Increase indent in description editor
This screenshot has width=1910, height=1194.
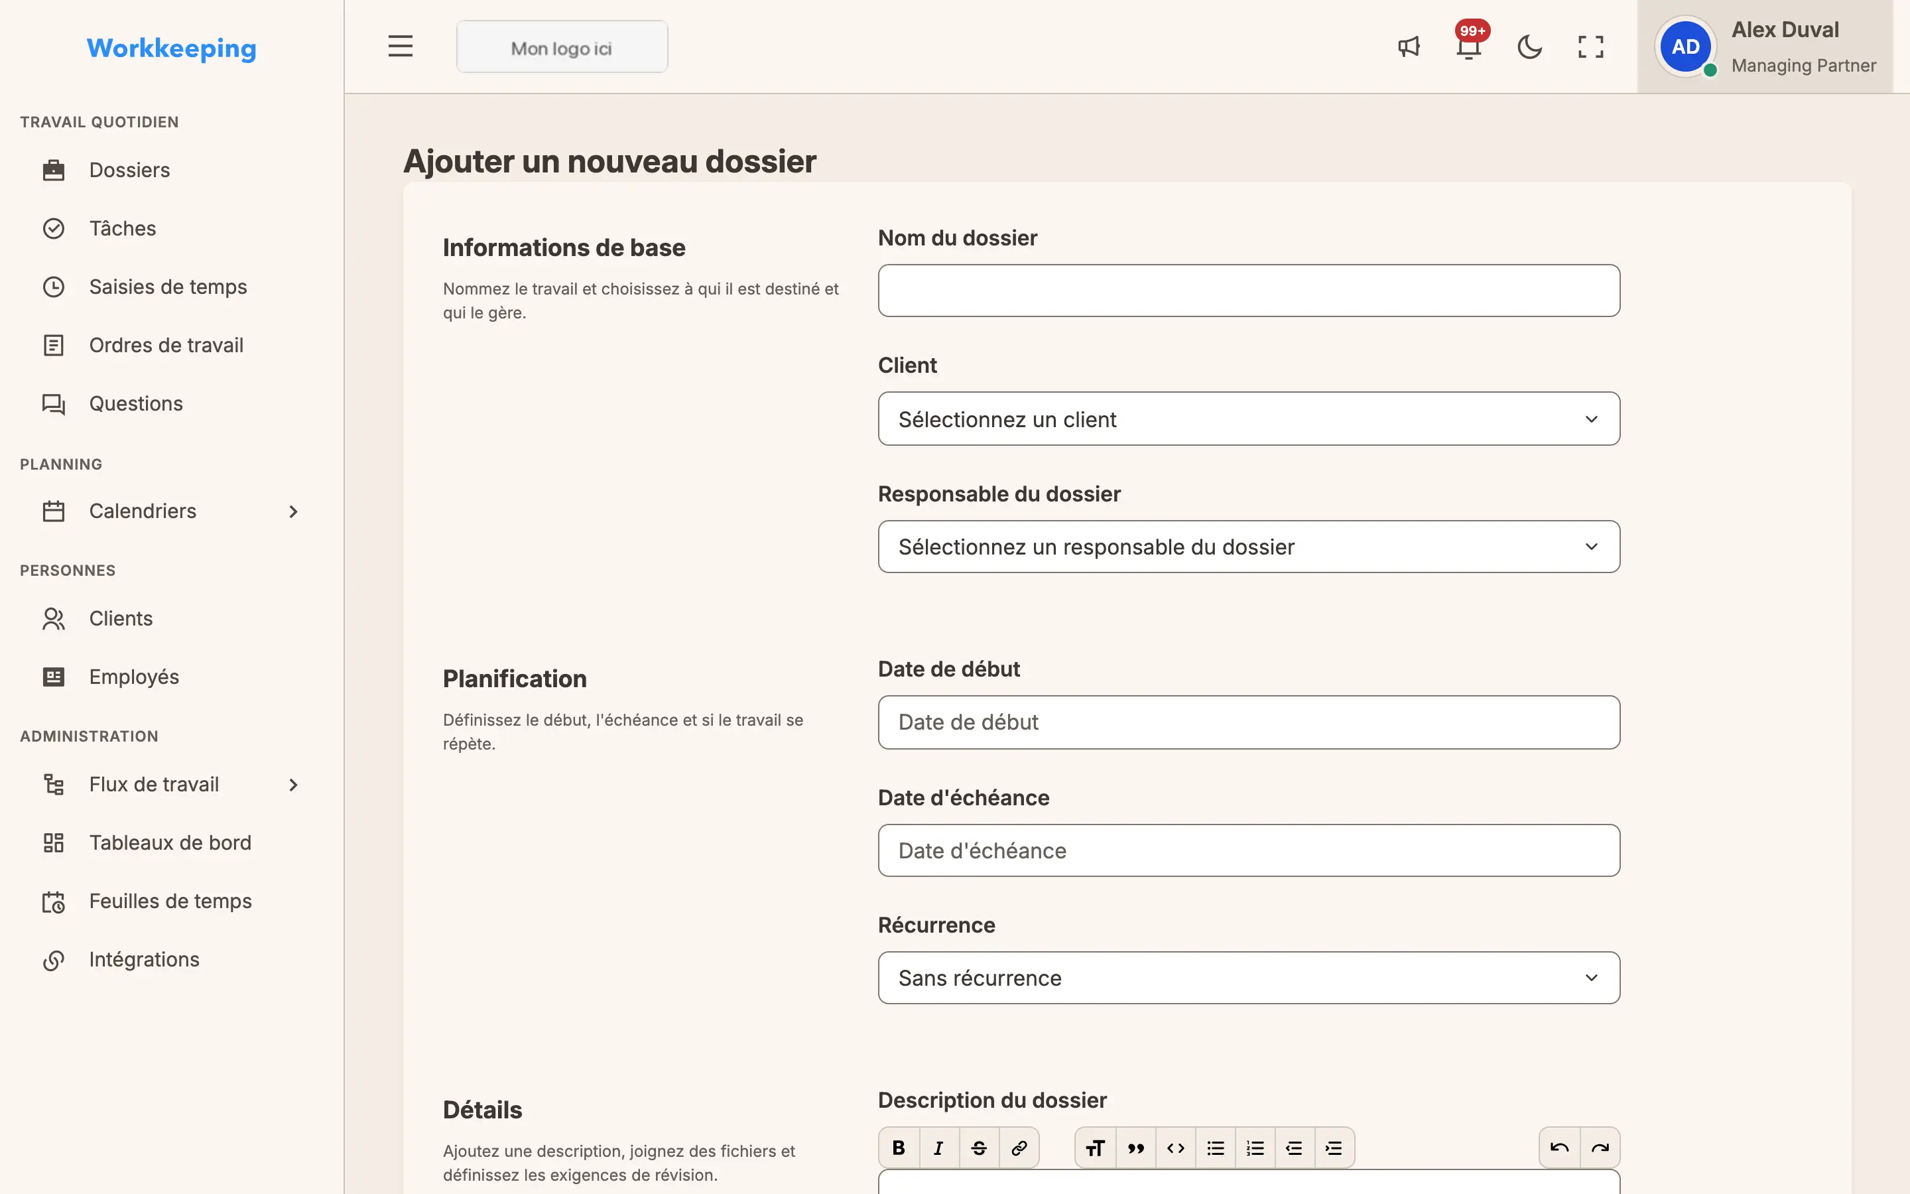pos(1334,1148)
